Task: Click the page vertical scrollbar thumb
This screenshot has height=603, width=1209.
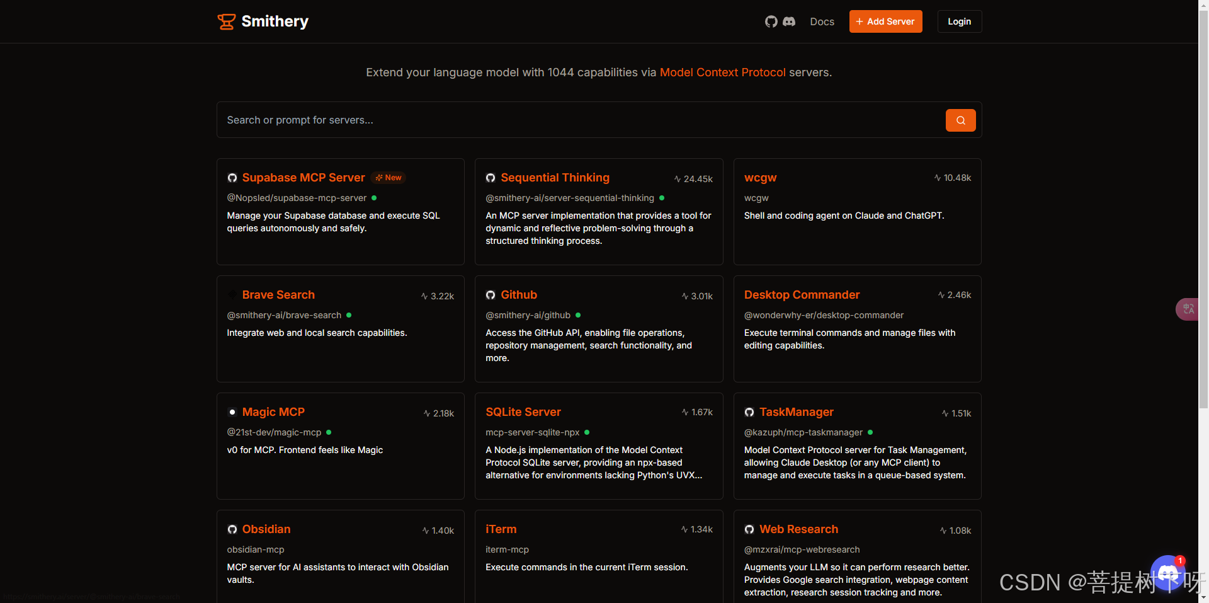Action: (1203, 210)
